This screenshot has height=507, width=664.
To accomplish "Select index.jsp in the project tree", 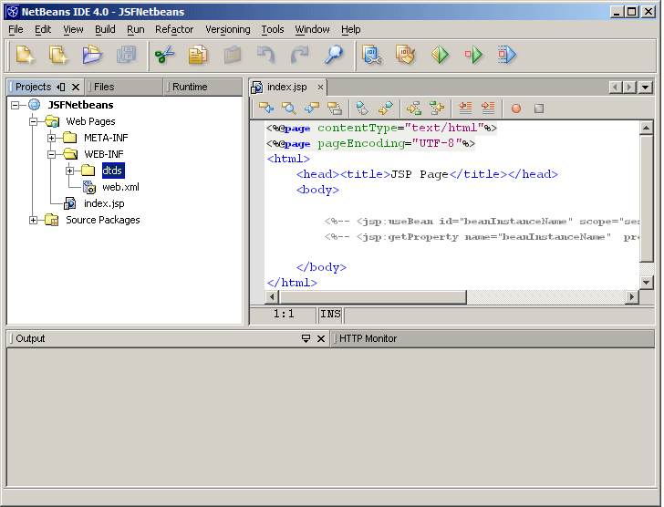I will [104, 203].
